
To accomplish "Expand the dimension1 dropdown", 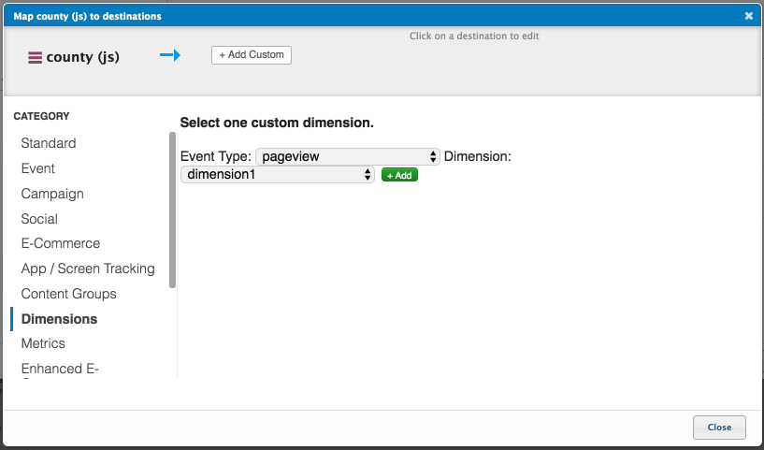I will pyautogui.click(x=278, y=175).
